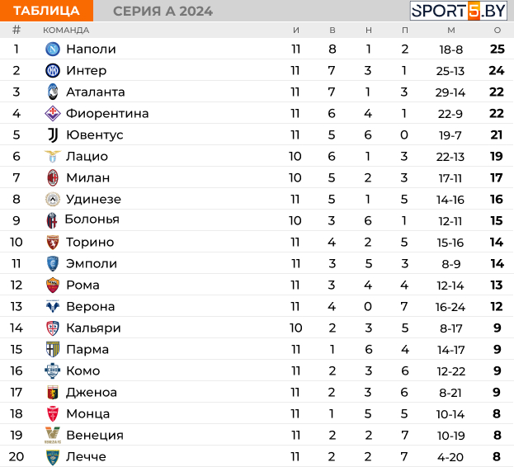Image resolution: width=514 pixels, height=467 pixels.
Task: Click the Roma club crest icon
Action: pyautogui.click(x=53, y=285)
